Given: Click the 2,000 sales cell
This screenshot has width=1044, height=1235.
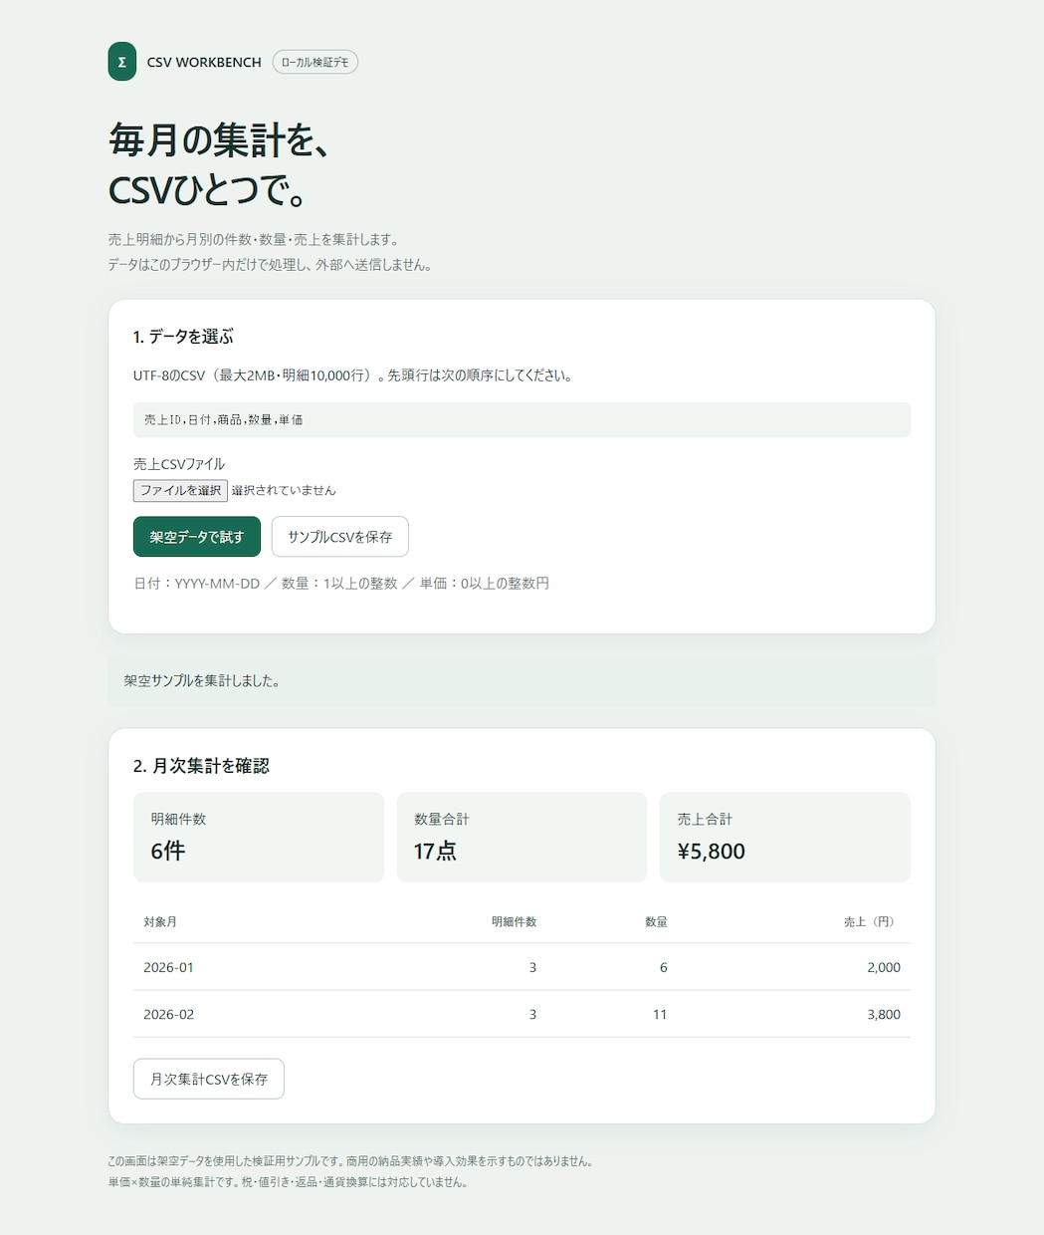Looking at the screenshot, I should point(884,967).
